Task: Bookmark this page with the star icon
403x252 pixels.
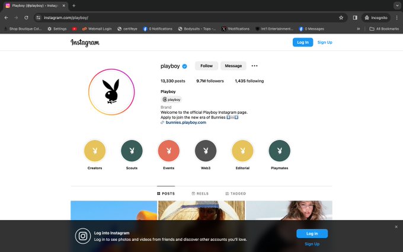Action: click(x=341, y=18)
